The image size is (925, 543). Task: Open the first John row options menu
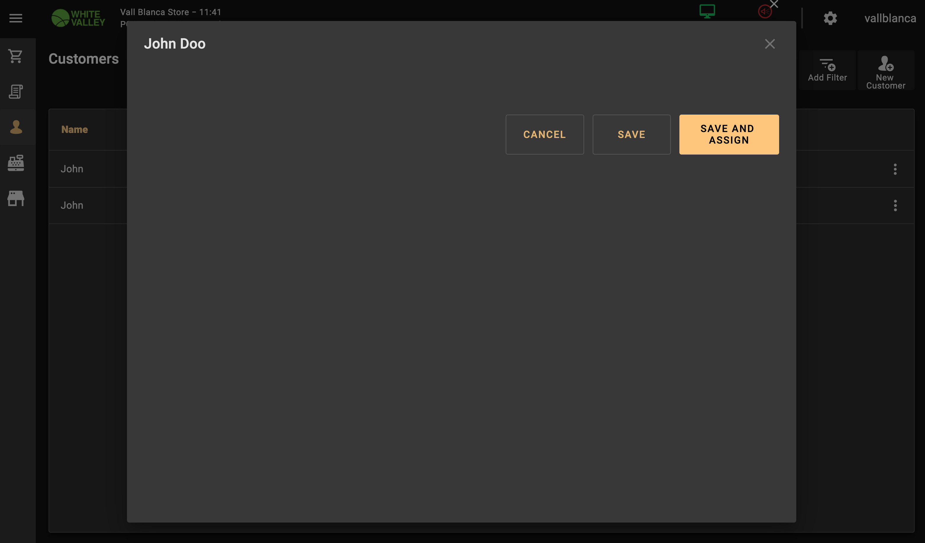(x=895, y=169)
